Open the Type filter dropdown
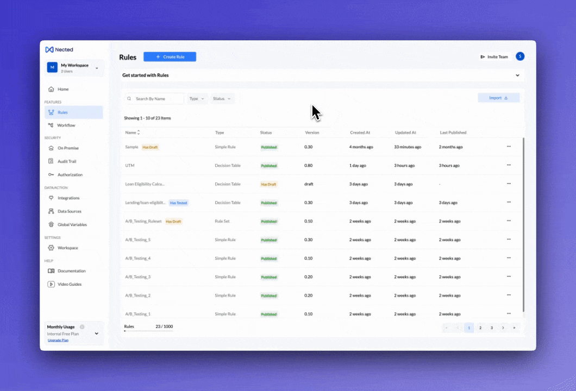Screen dimensions: 576x391 tap(197, 99)
